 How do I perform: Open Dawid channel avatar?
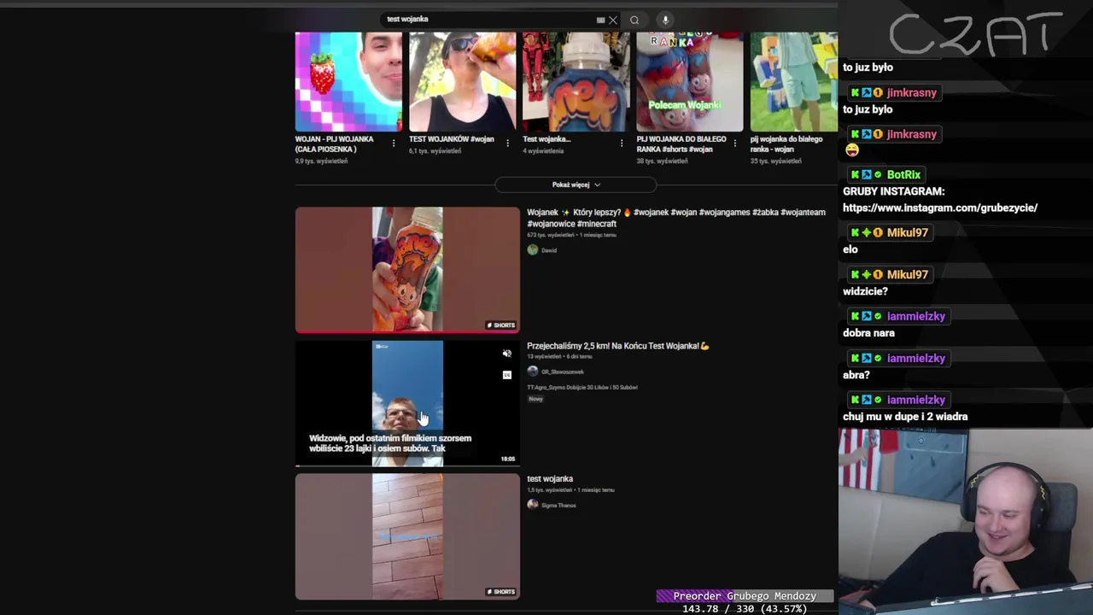point(533,250)
